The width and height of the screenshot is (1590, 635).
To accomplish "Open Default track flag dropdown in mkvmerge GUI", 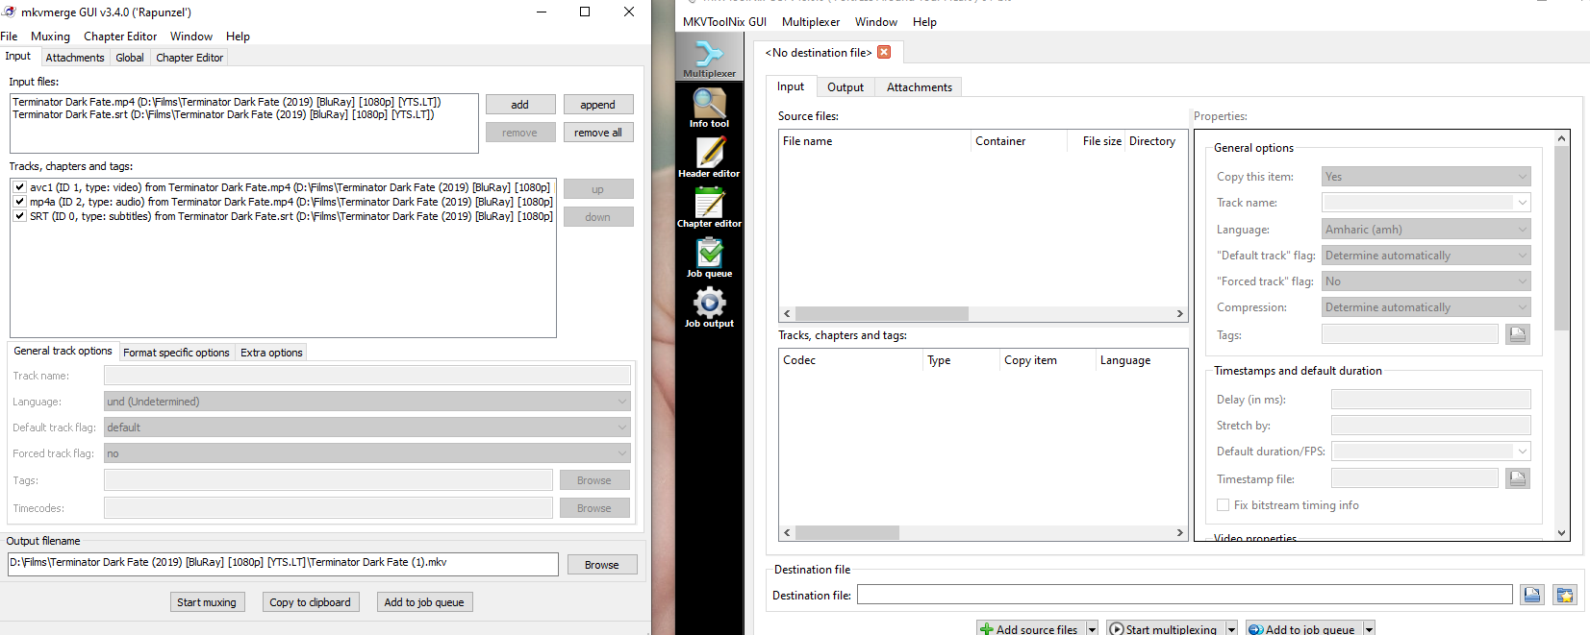I will click(367, 427).
